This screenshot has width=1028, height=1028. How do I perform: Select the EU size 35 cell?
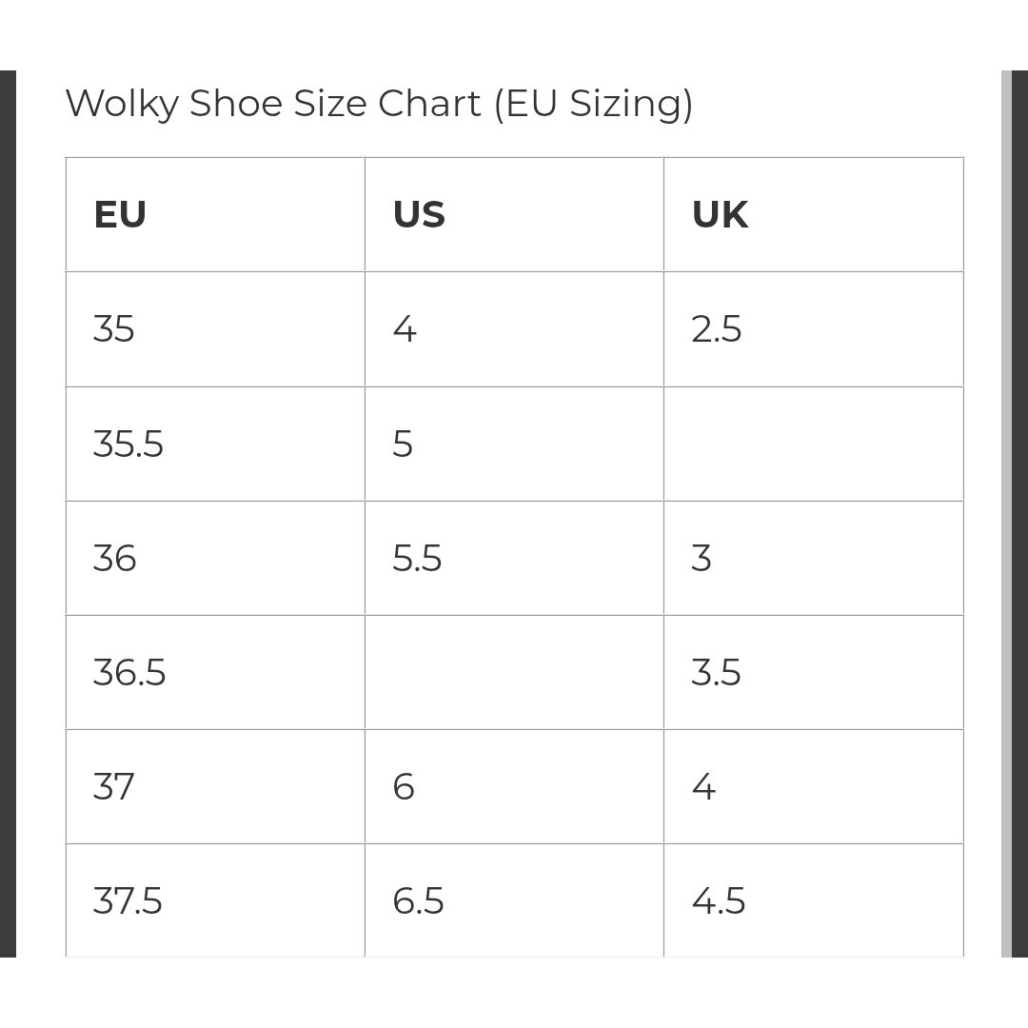[215, 329]
